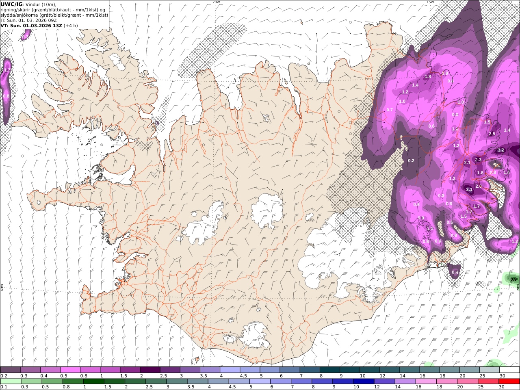Select the white upper legend swatch after 30
Screen dimensions: 520x390
(x=509, y=370)
